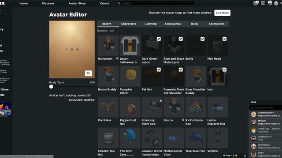The width and height of the screenshot is (282, 158).
Task: Open the Recent category dropdown
Action: [108, 24]
